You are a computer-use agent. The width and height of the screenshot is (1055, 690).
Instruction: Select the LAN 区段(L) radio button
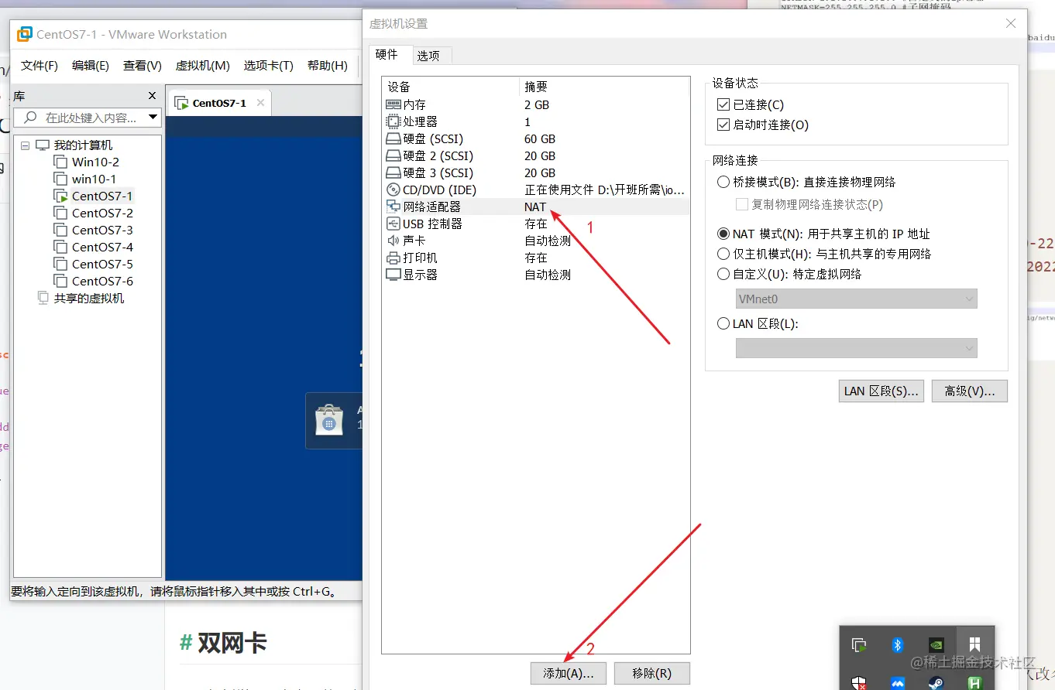(723, 324)
